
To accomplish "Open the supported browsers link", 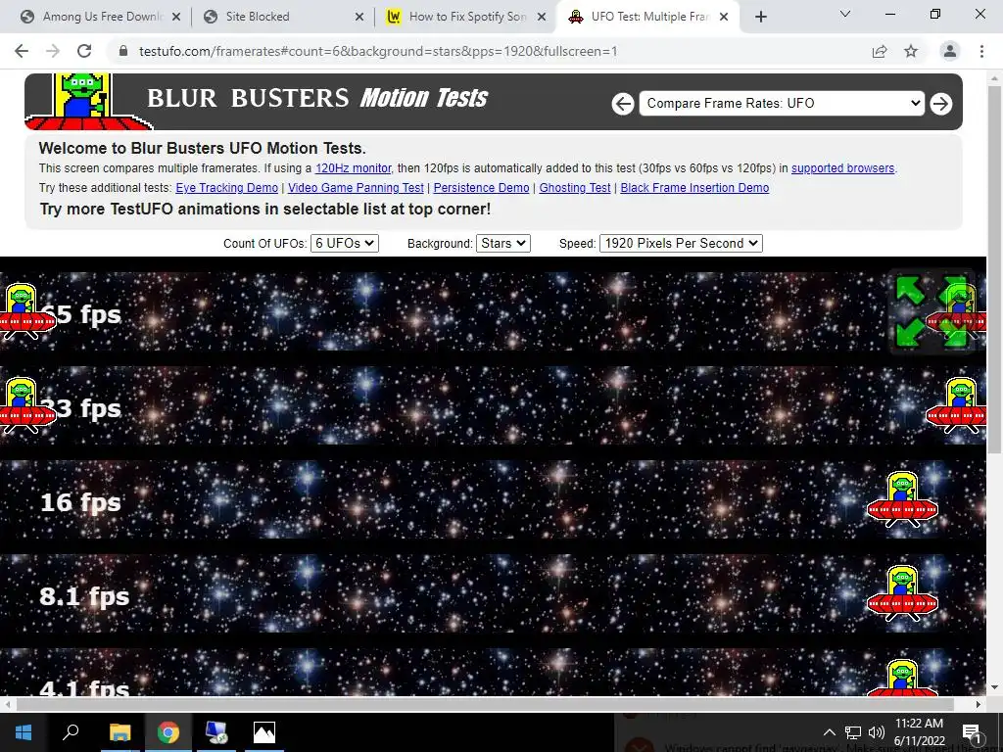I will (x=843, y=168).
